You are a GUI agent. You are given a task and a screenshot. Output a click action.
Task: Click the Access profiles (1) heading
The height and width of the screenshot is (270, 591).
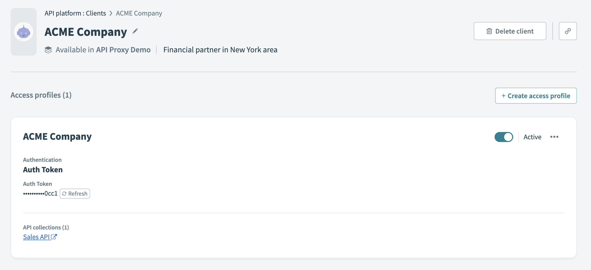click(x=41, y=95)
